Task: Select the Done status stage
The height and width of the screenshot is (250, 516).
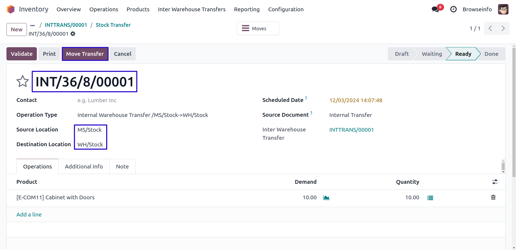Action: point(491,54)
